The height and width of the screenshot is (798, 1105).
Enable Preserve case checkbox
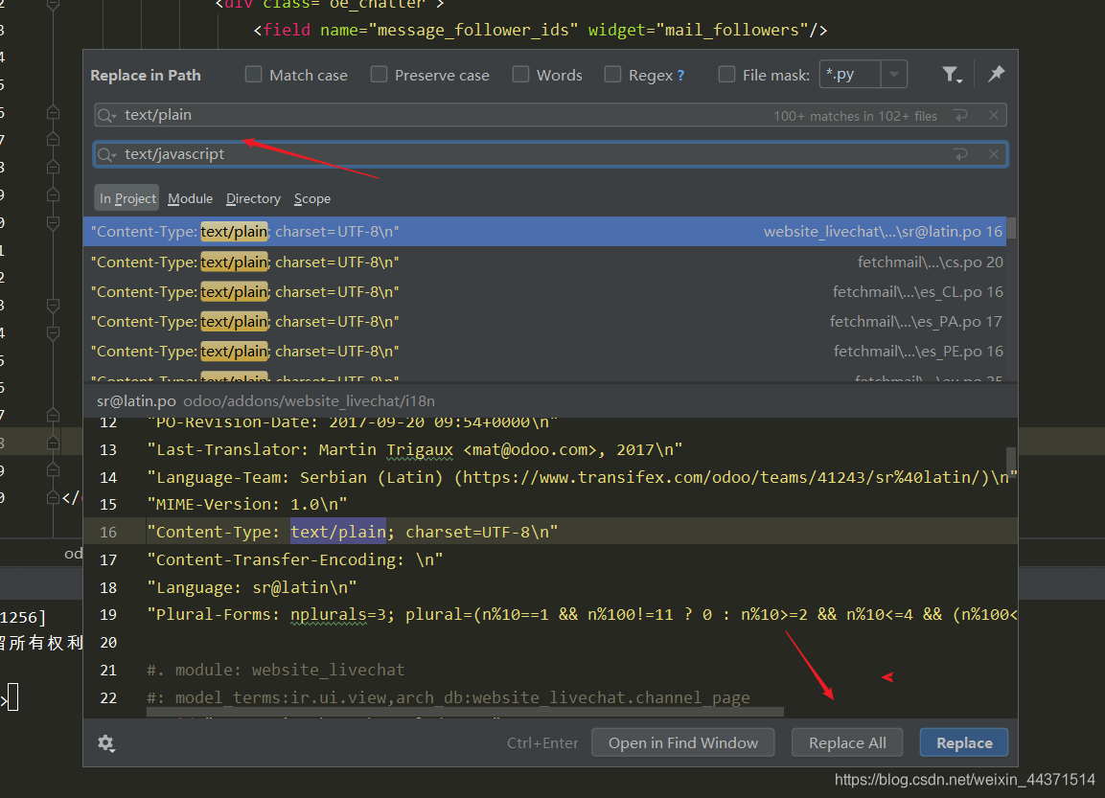pyautogui.click(x=379, y=74)
